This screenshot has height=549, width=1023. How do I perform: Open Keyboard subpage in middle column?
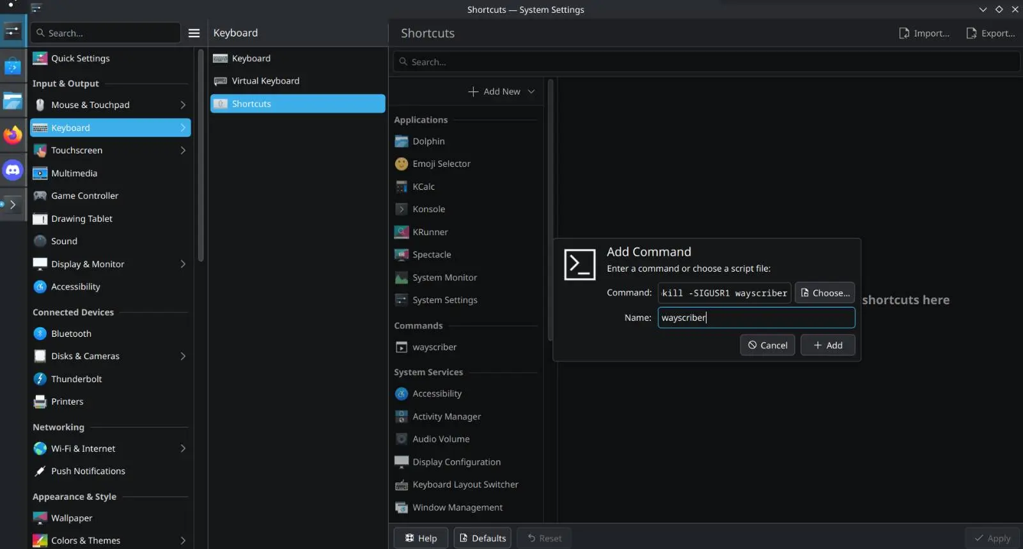click(298, 58)
